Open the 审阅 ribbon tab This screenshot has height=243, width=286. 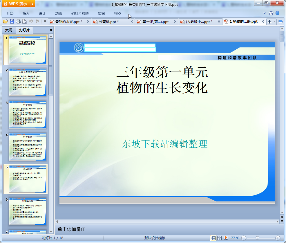pos(102,14)
